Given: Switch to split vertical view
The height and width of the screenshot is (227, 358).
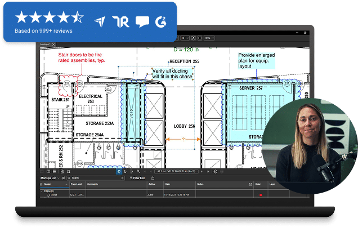Looking at the screenshot, I should coord(48,171).
